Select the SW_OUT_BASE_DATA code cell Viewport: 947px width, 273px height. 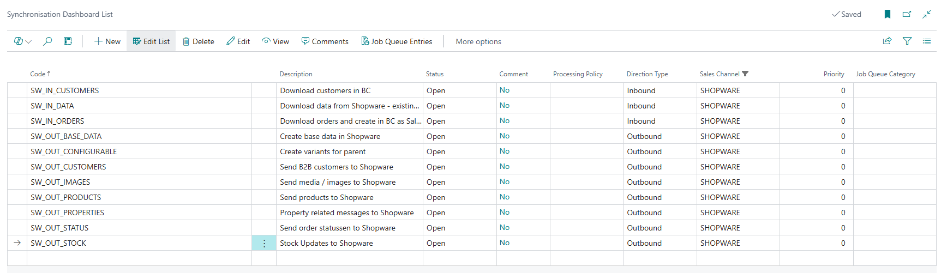click(x=139, y=136)
